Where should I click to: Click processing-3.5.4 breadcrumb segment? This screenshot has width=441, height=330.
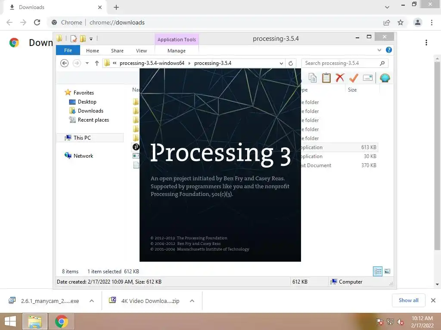click(x=213, y=63)
